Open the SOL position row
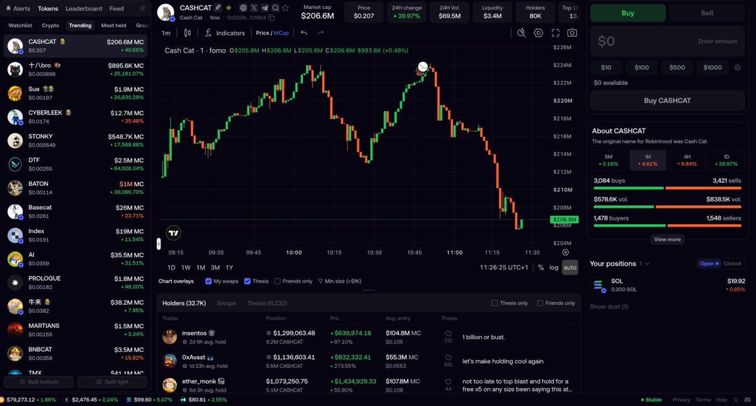The height and width of the screenshot is (406, 756). coord(667,285)
